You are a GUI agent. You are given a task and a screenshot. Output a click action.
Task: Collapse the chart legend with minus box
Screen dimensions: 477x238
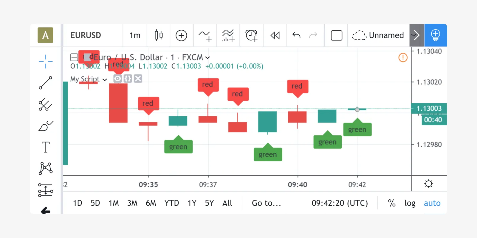[x=74, y=57]
